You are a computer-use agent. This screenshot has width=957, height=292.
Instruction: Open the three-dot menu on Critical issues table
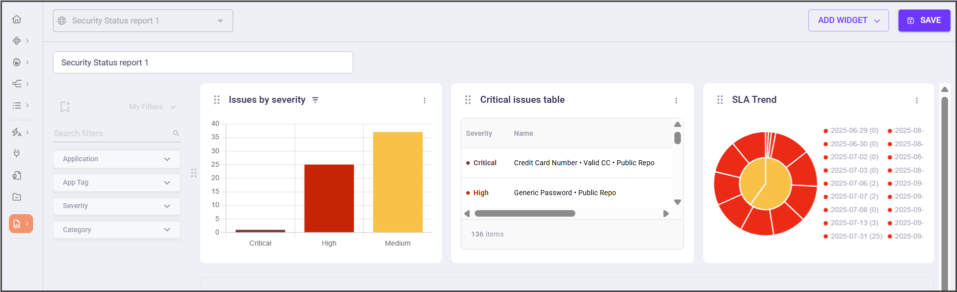point(676,100)
